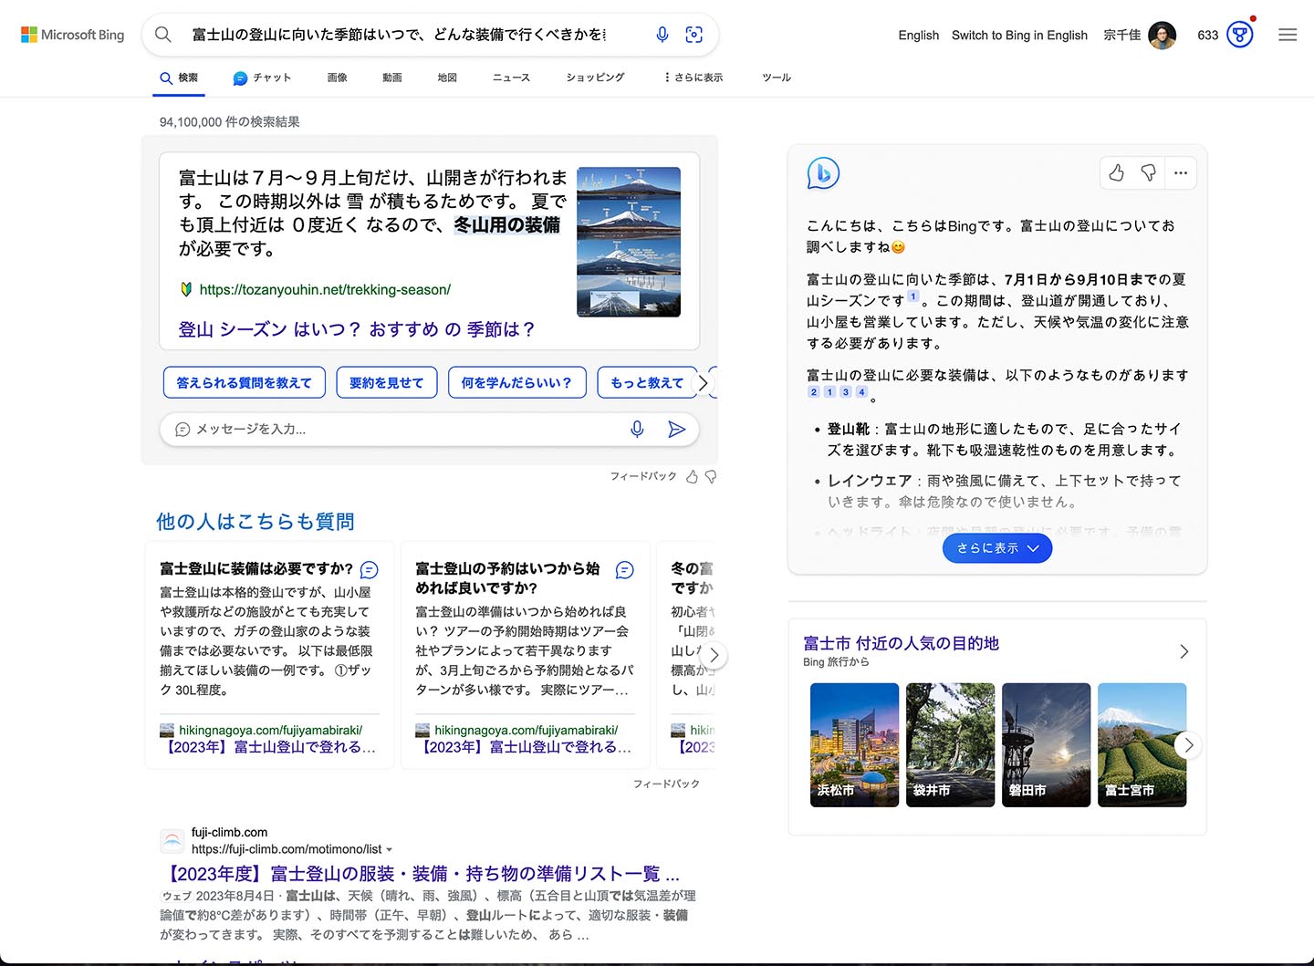This screenshot has height=966, width=1314.
Task: Click フィードバック link below question cards
Action: (666, 784)
